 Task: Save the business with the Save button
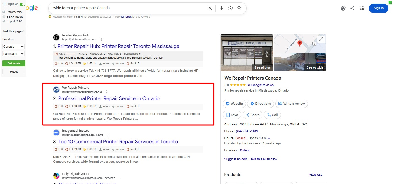[232, 115]
